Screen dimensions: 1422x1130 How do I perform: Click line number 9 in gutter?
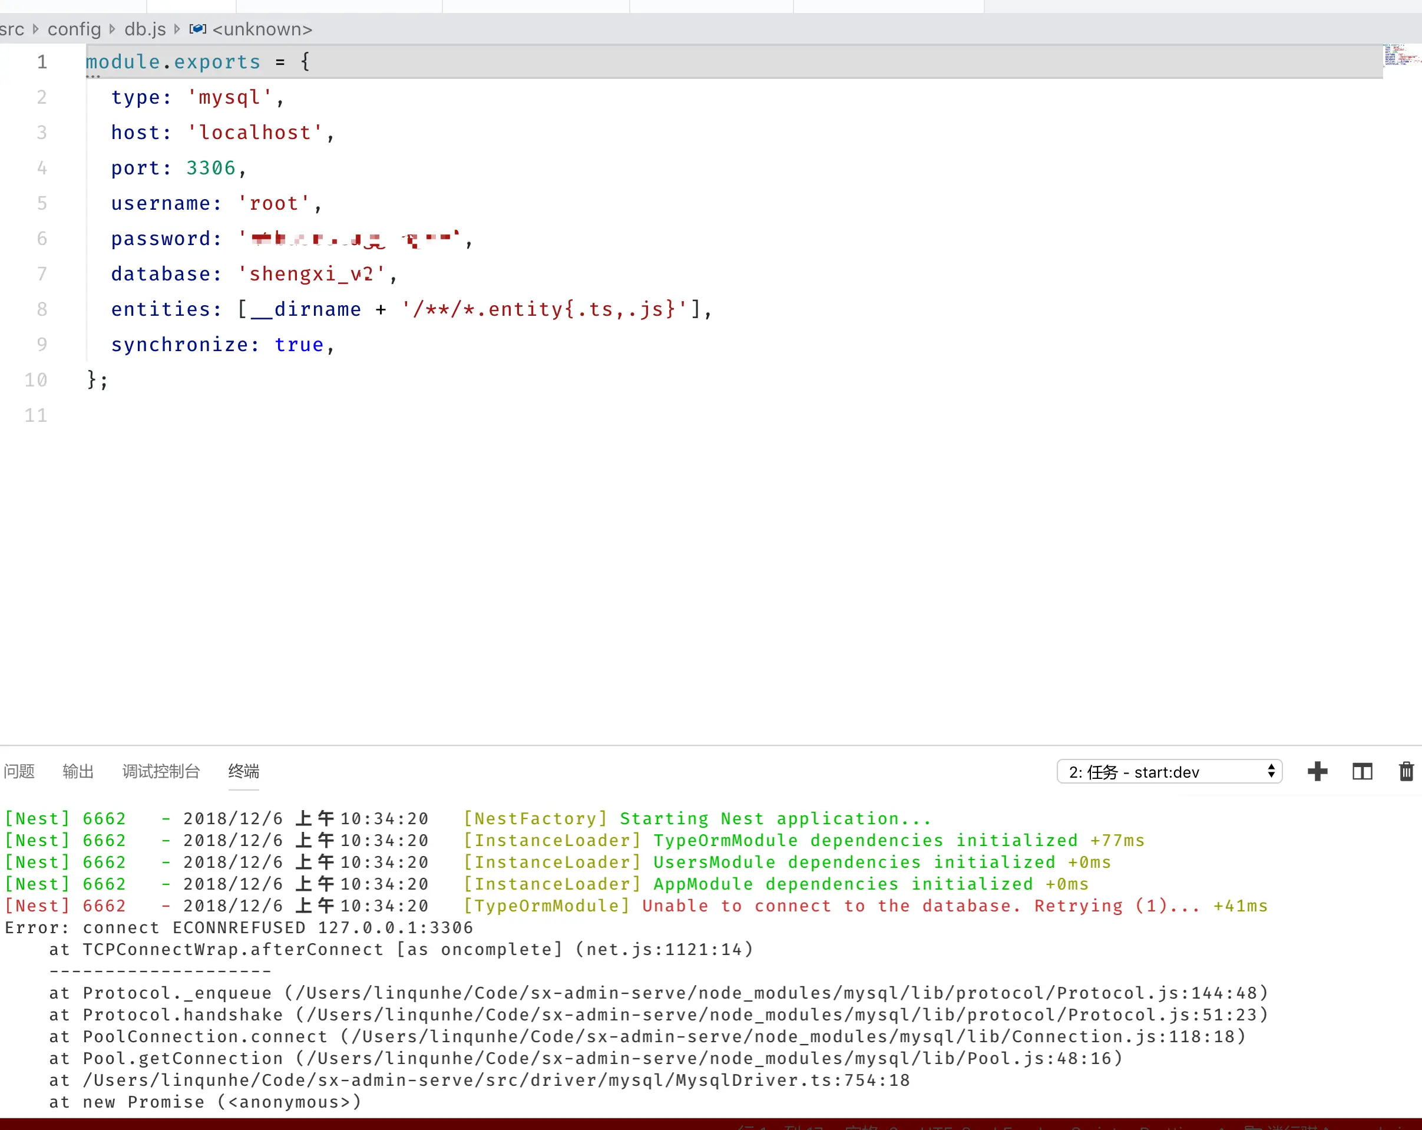42,344
